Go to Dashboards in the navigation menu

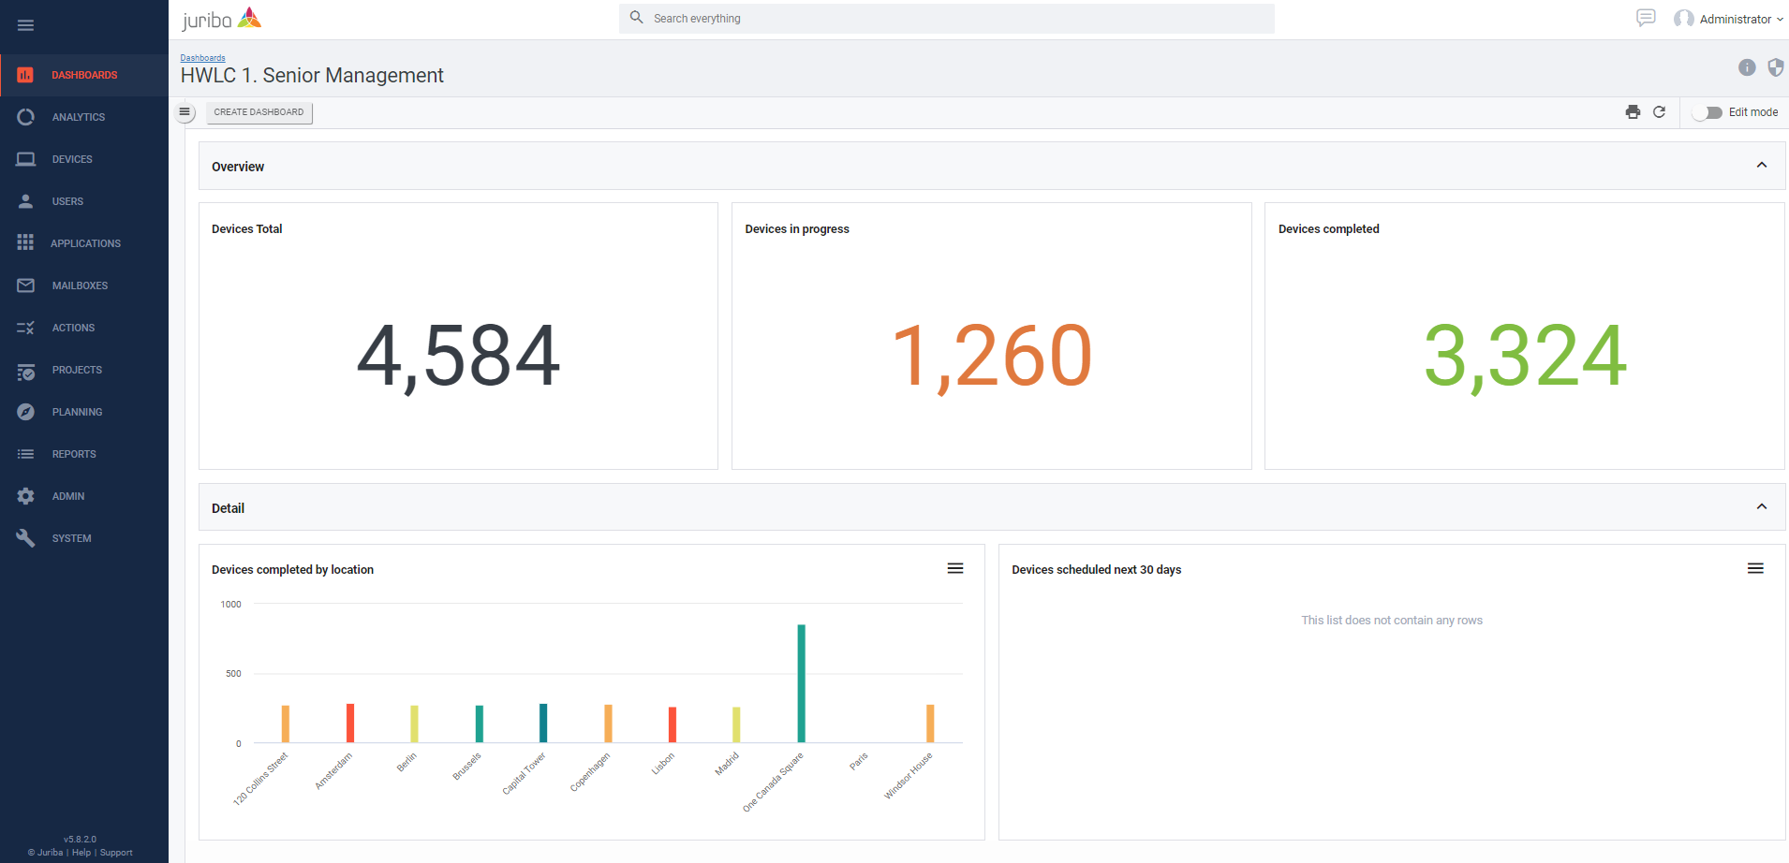tap(85, 75)
